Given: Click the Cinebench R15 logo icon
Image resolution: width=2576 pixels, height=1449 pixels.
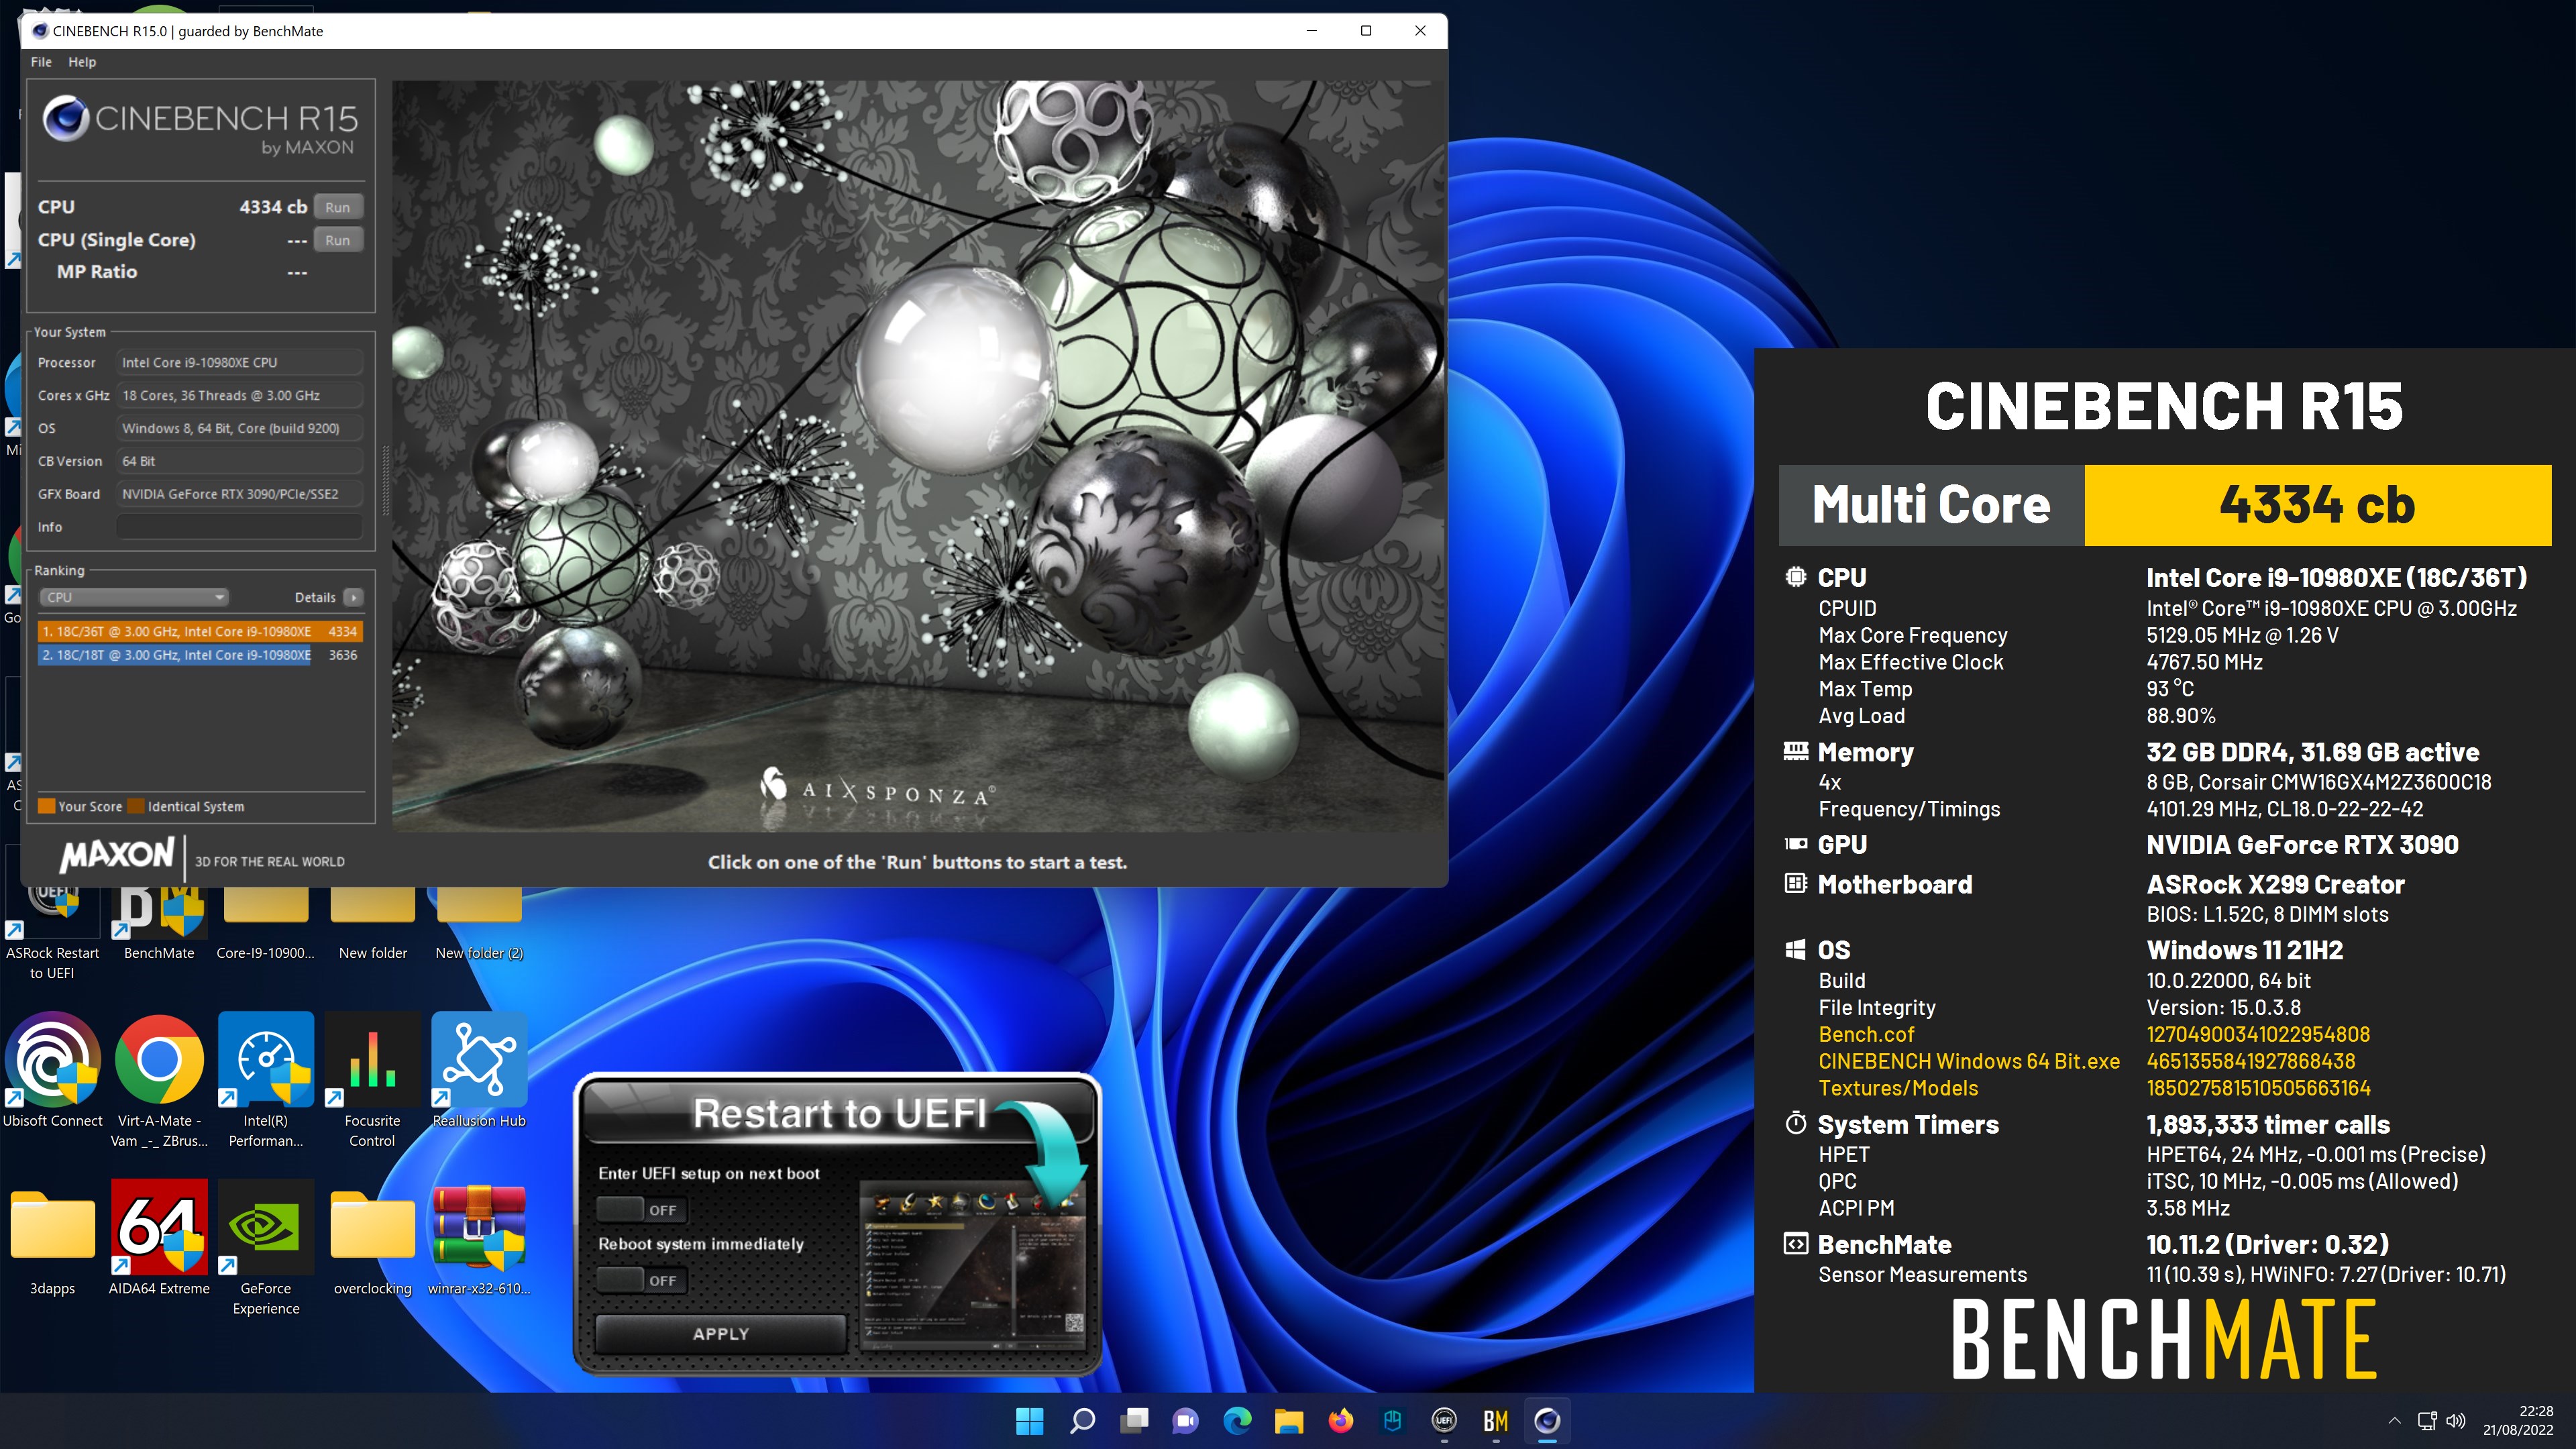Looking at the screenshot, I should pyautogui.click(x=66, y=119).
